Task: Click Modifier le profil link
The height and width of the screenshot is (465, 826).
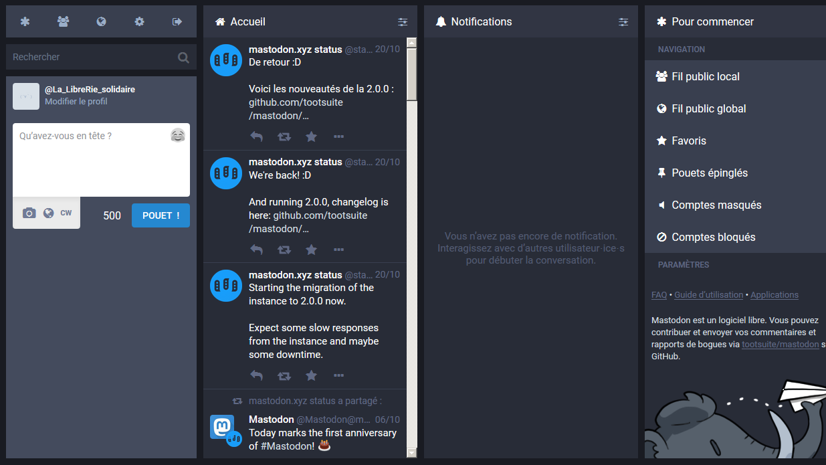Action: (x=76, y=102)
